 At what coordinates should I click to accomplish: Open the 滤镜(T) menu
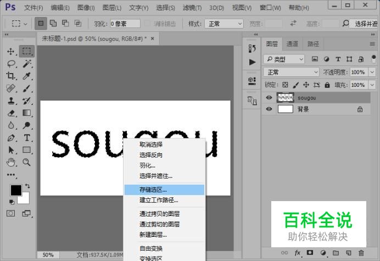pyautogui.click(x=192, y=8)
